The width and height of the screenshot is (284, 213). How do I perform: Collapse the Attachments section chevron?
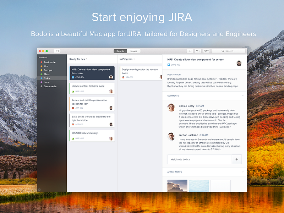tap(243, 172)
